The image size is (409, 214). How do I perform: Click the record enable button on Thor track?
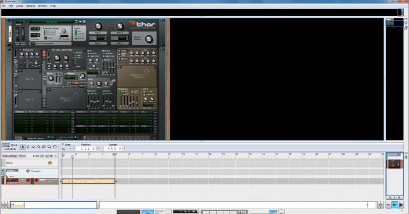pyautogui.click(x=29, y=181)
